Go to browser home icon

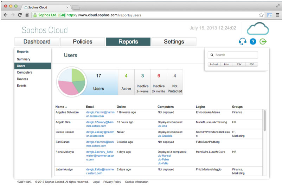coord(27,15)
